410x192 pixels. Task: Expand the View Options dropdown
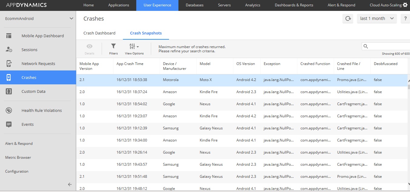[x=134, y=47]
